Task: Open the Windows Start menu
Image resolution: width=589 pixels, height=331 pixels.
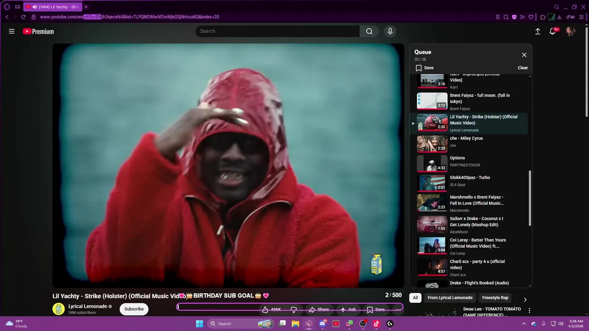Action: point(199,324)
